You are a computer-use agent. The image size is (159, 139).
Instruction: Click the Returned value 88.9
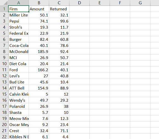coord(59,88)
